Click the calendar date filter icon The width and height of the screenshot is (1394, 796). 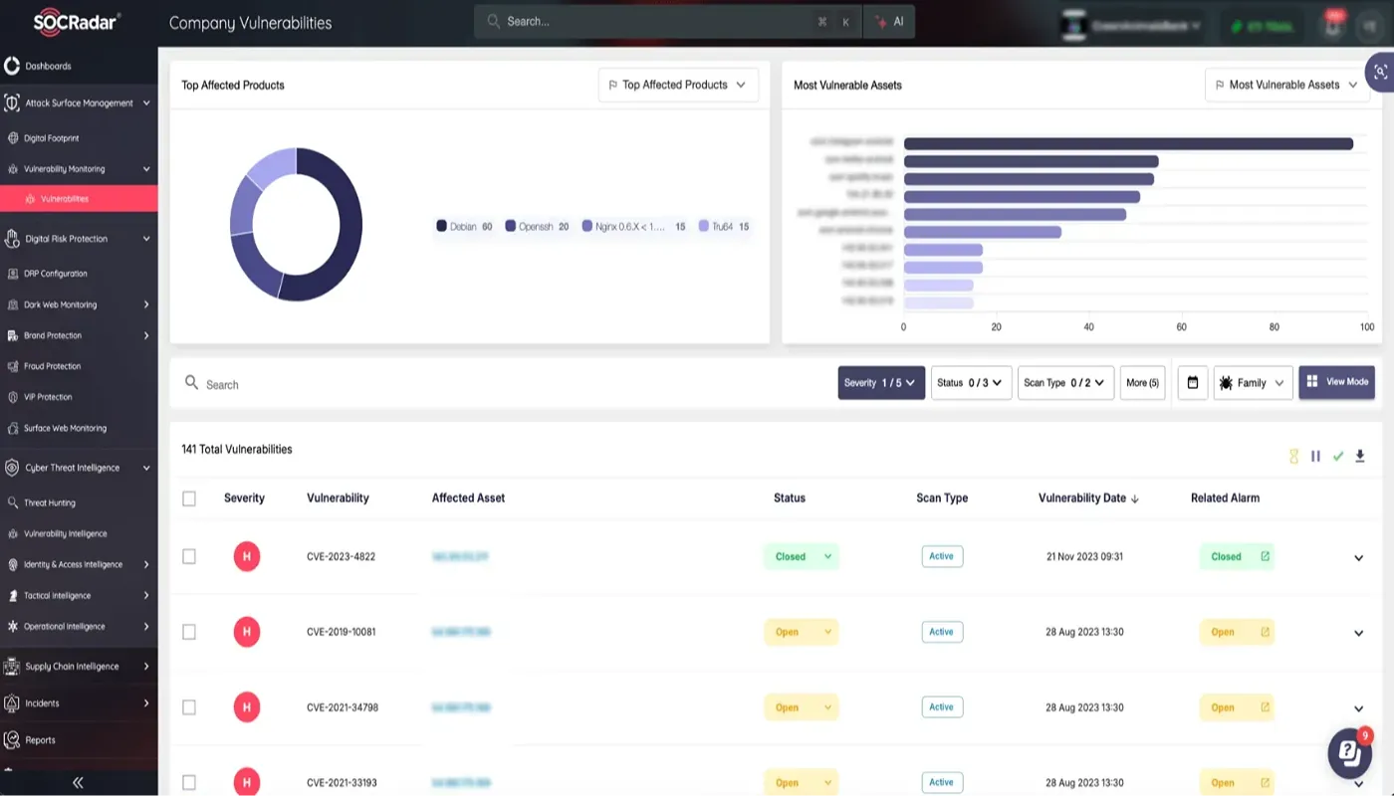(x=1192, y=383)
